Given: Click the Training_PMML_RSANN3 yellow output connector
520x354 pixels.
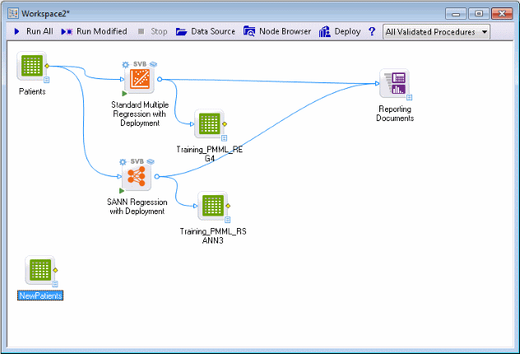Looking at the screenshot, I should click(228, 206).
